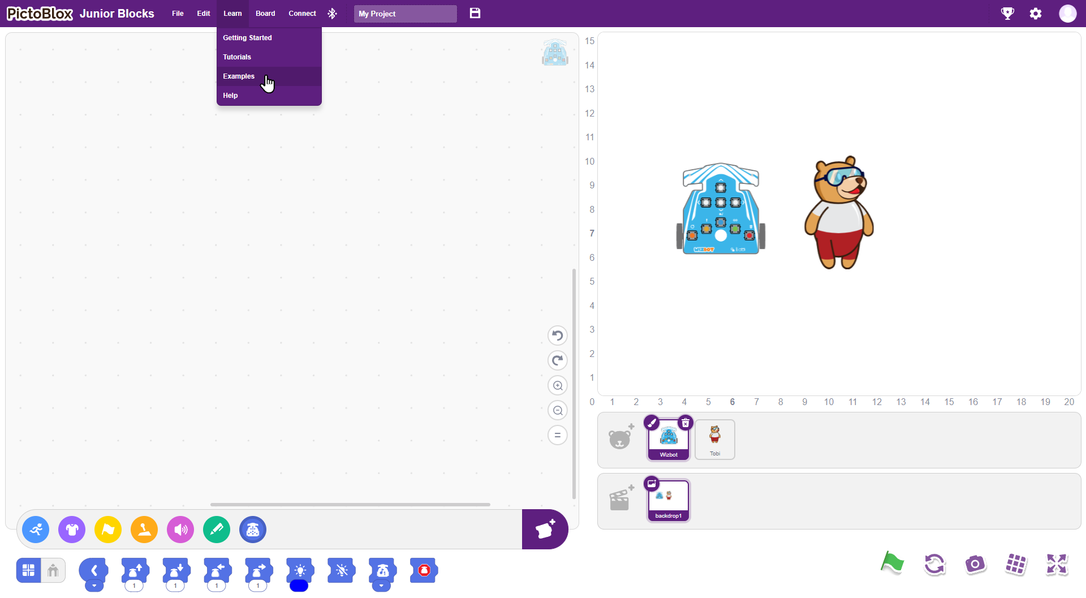
Task: Enter fullscreen stage mode
Action: click(x=1056, y=564)
